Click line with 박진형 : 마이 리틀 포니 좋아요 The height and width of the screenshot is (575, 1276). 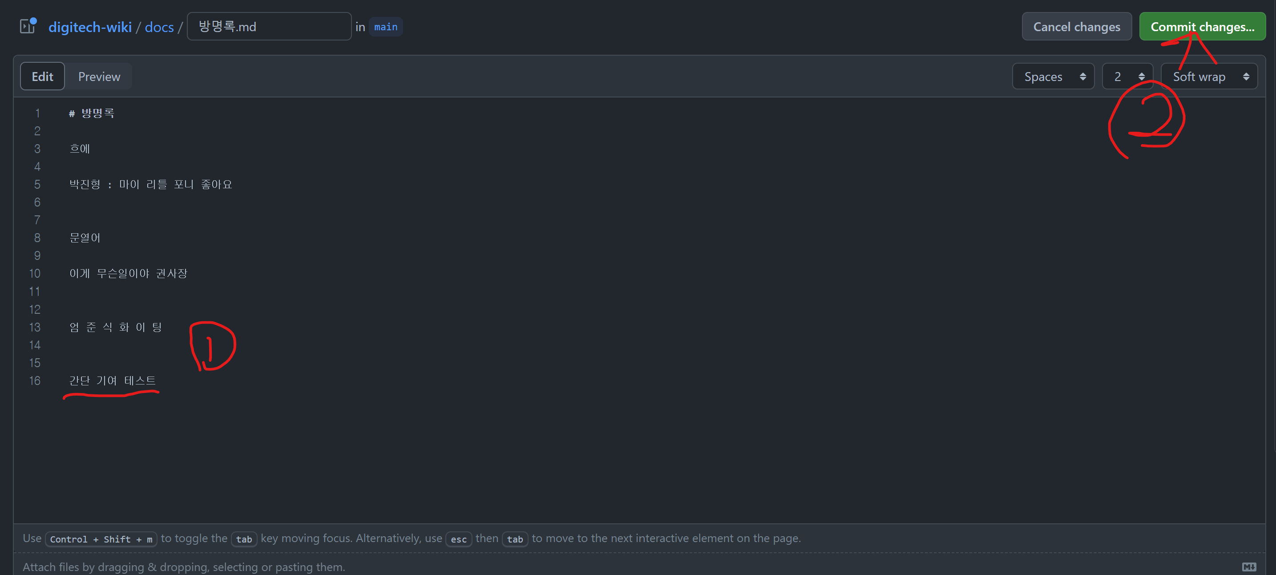pos(150,184)
